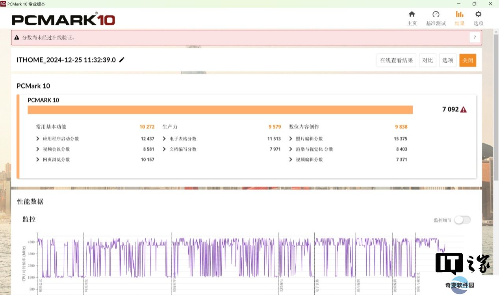Click the score value 15 375
499x295 pixels.
coord(401,139)
